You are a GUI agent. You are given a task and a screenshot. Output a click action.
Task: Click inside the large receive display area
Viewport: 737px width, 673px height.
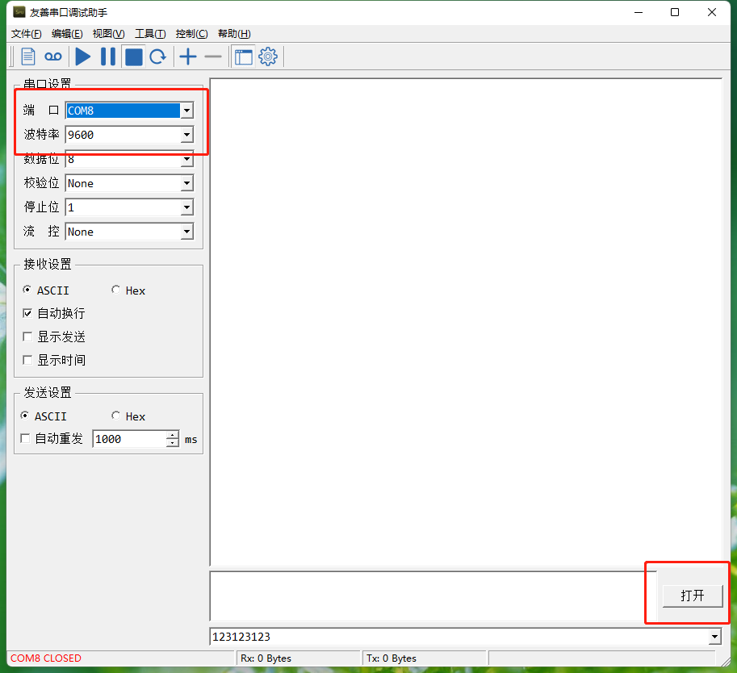click(x=466, y=322)
